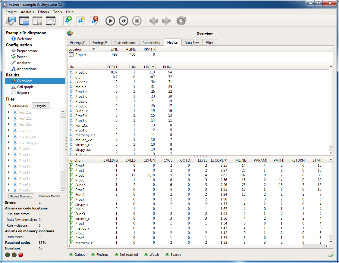339x263 pixels.
Task: Show the Project Summary panel
Action: point(21,196)
